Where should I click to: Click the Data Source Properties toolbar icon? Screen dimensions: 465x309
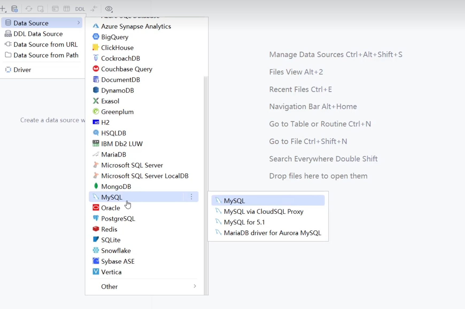(x=14, y=9)
